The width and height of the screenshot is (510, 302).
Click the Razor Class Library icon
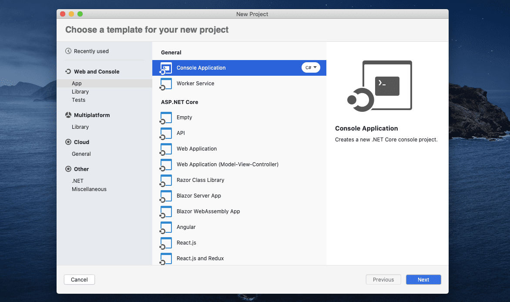166,180
